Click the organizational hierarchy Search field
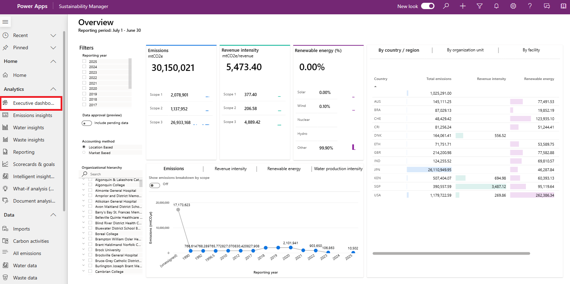 [x=112, y=174]
